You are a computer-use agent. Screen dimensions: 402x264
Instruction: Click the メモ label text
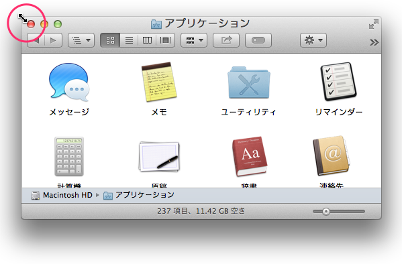(159, 112)
